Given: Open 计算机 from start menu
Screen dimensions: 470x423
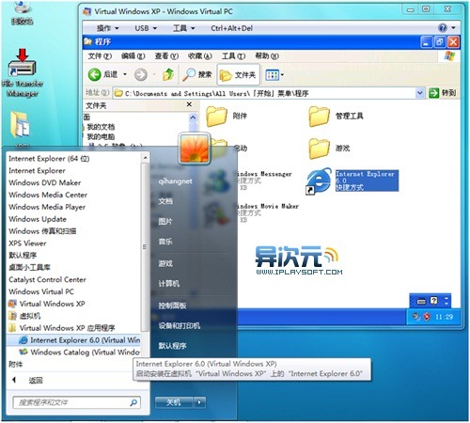Looking at the screenshot, I should (x=169, y=284).
